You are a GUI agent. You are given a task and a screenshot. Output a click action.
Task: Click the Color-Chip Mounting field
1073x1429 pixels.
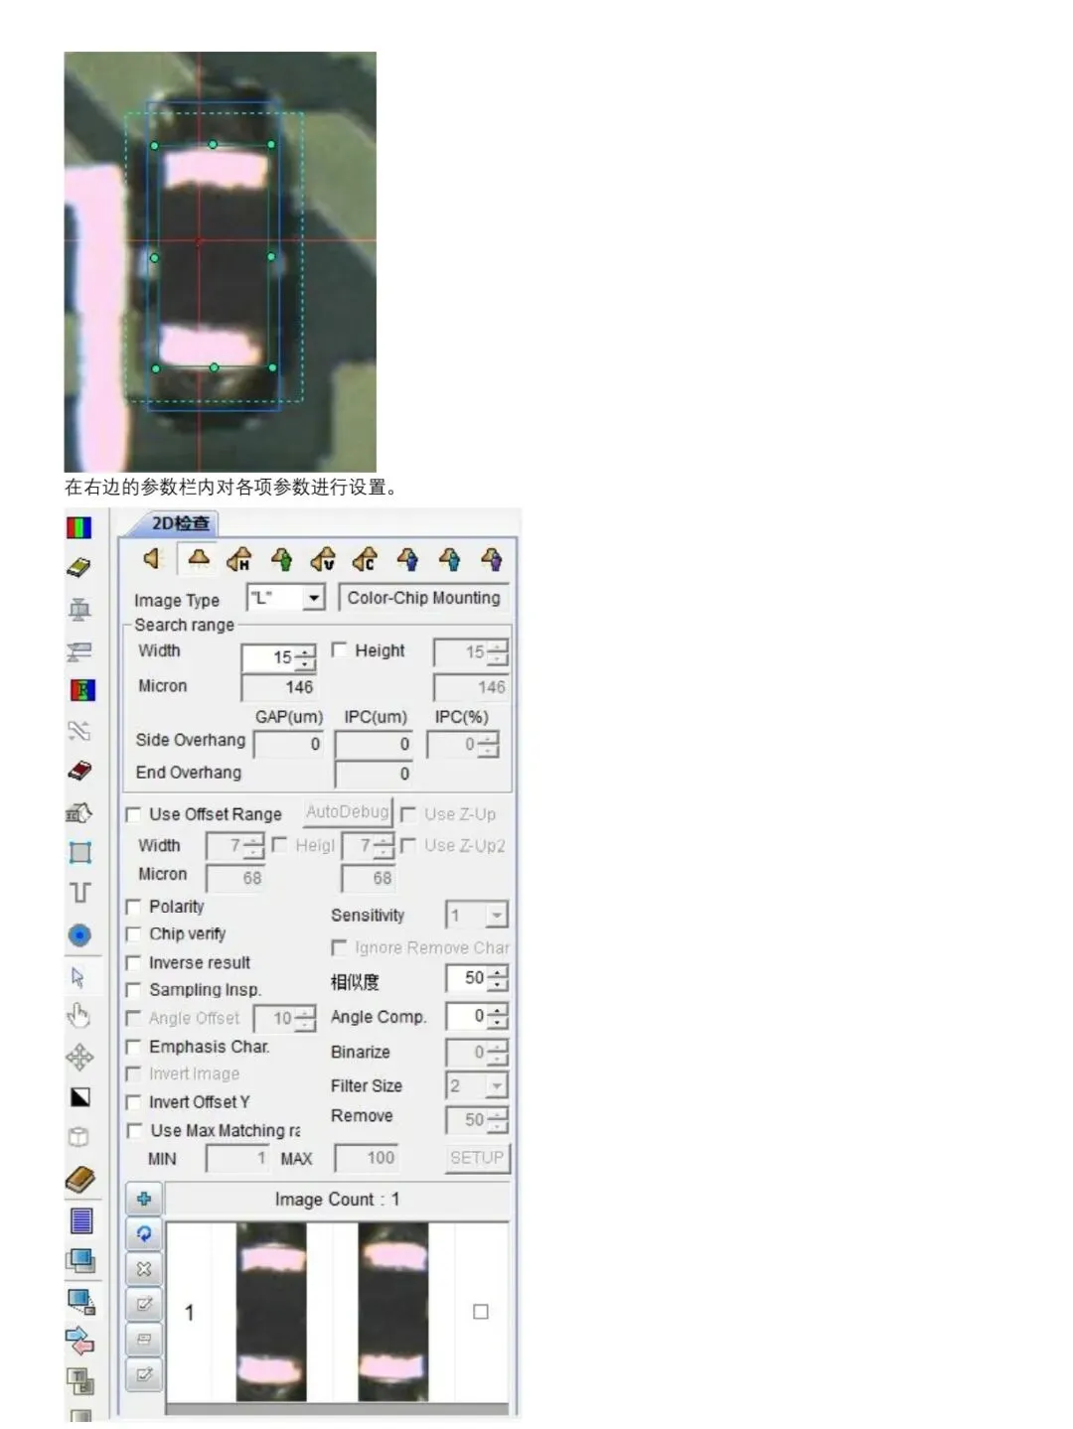click(x=424, y=598)
